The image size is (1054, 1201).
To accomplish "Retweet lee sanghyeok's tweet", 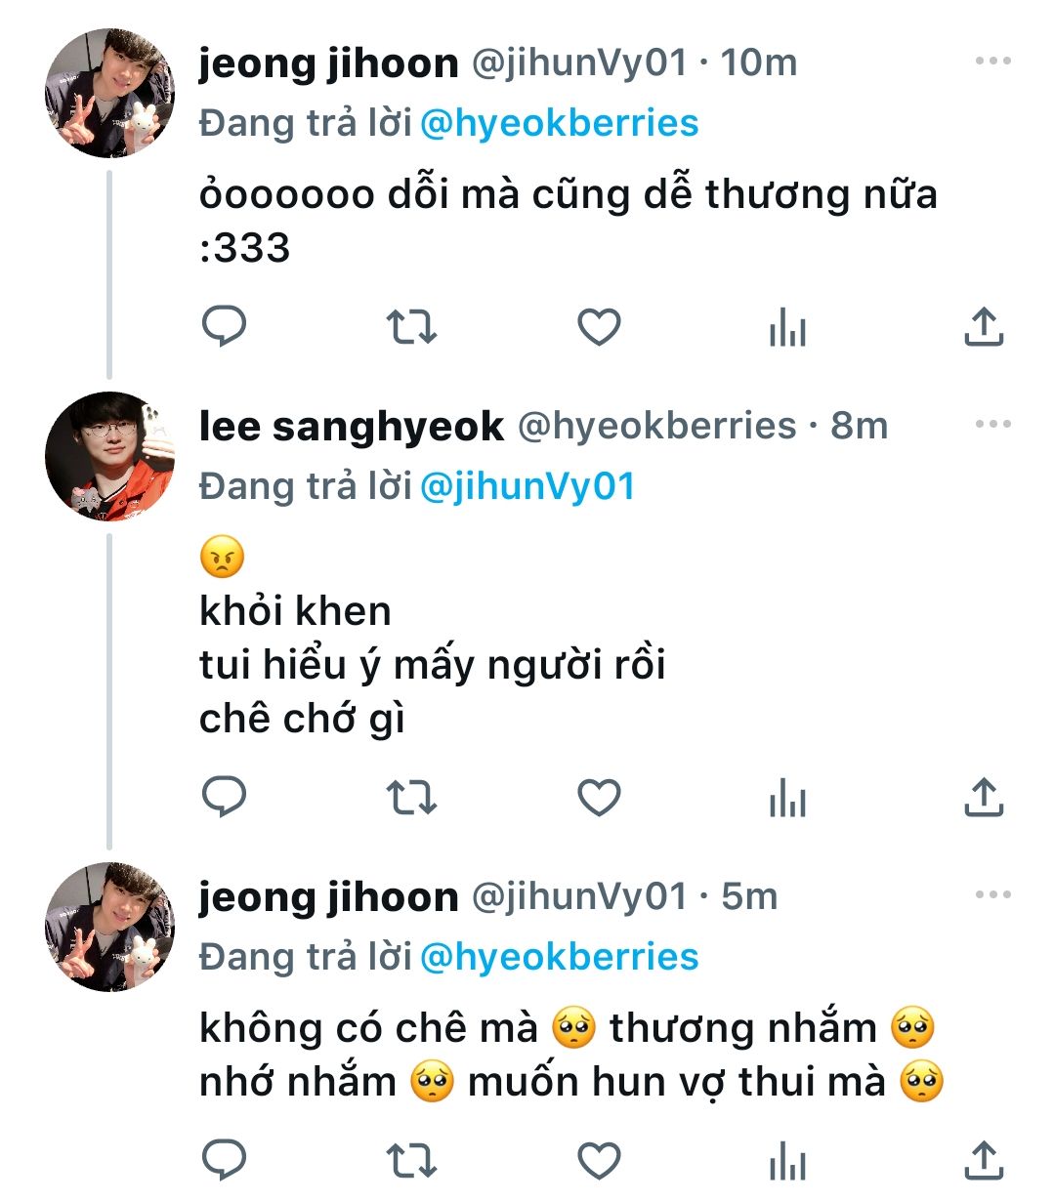I will tap(411, 798).
